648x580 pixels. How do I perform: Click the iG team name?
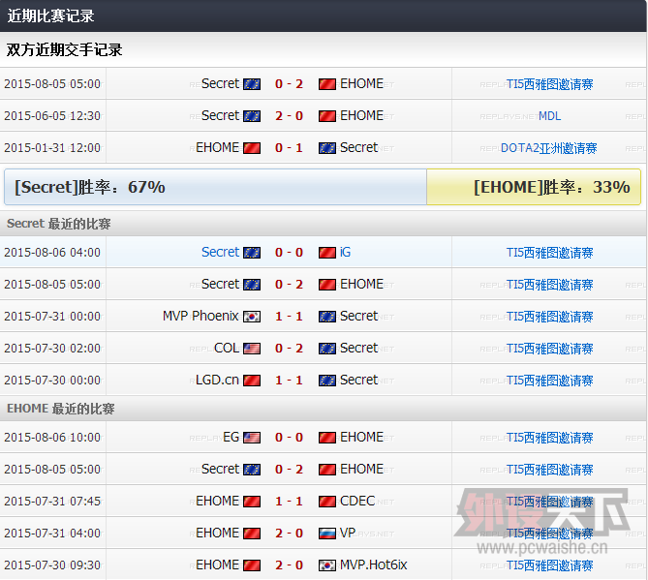click(346, 253)
